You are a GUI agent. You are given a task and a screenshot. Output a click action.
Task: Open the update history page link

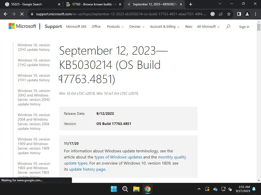coord(87,169)
